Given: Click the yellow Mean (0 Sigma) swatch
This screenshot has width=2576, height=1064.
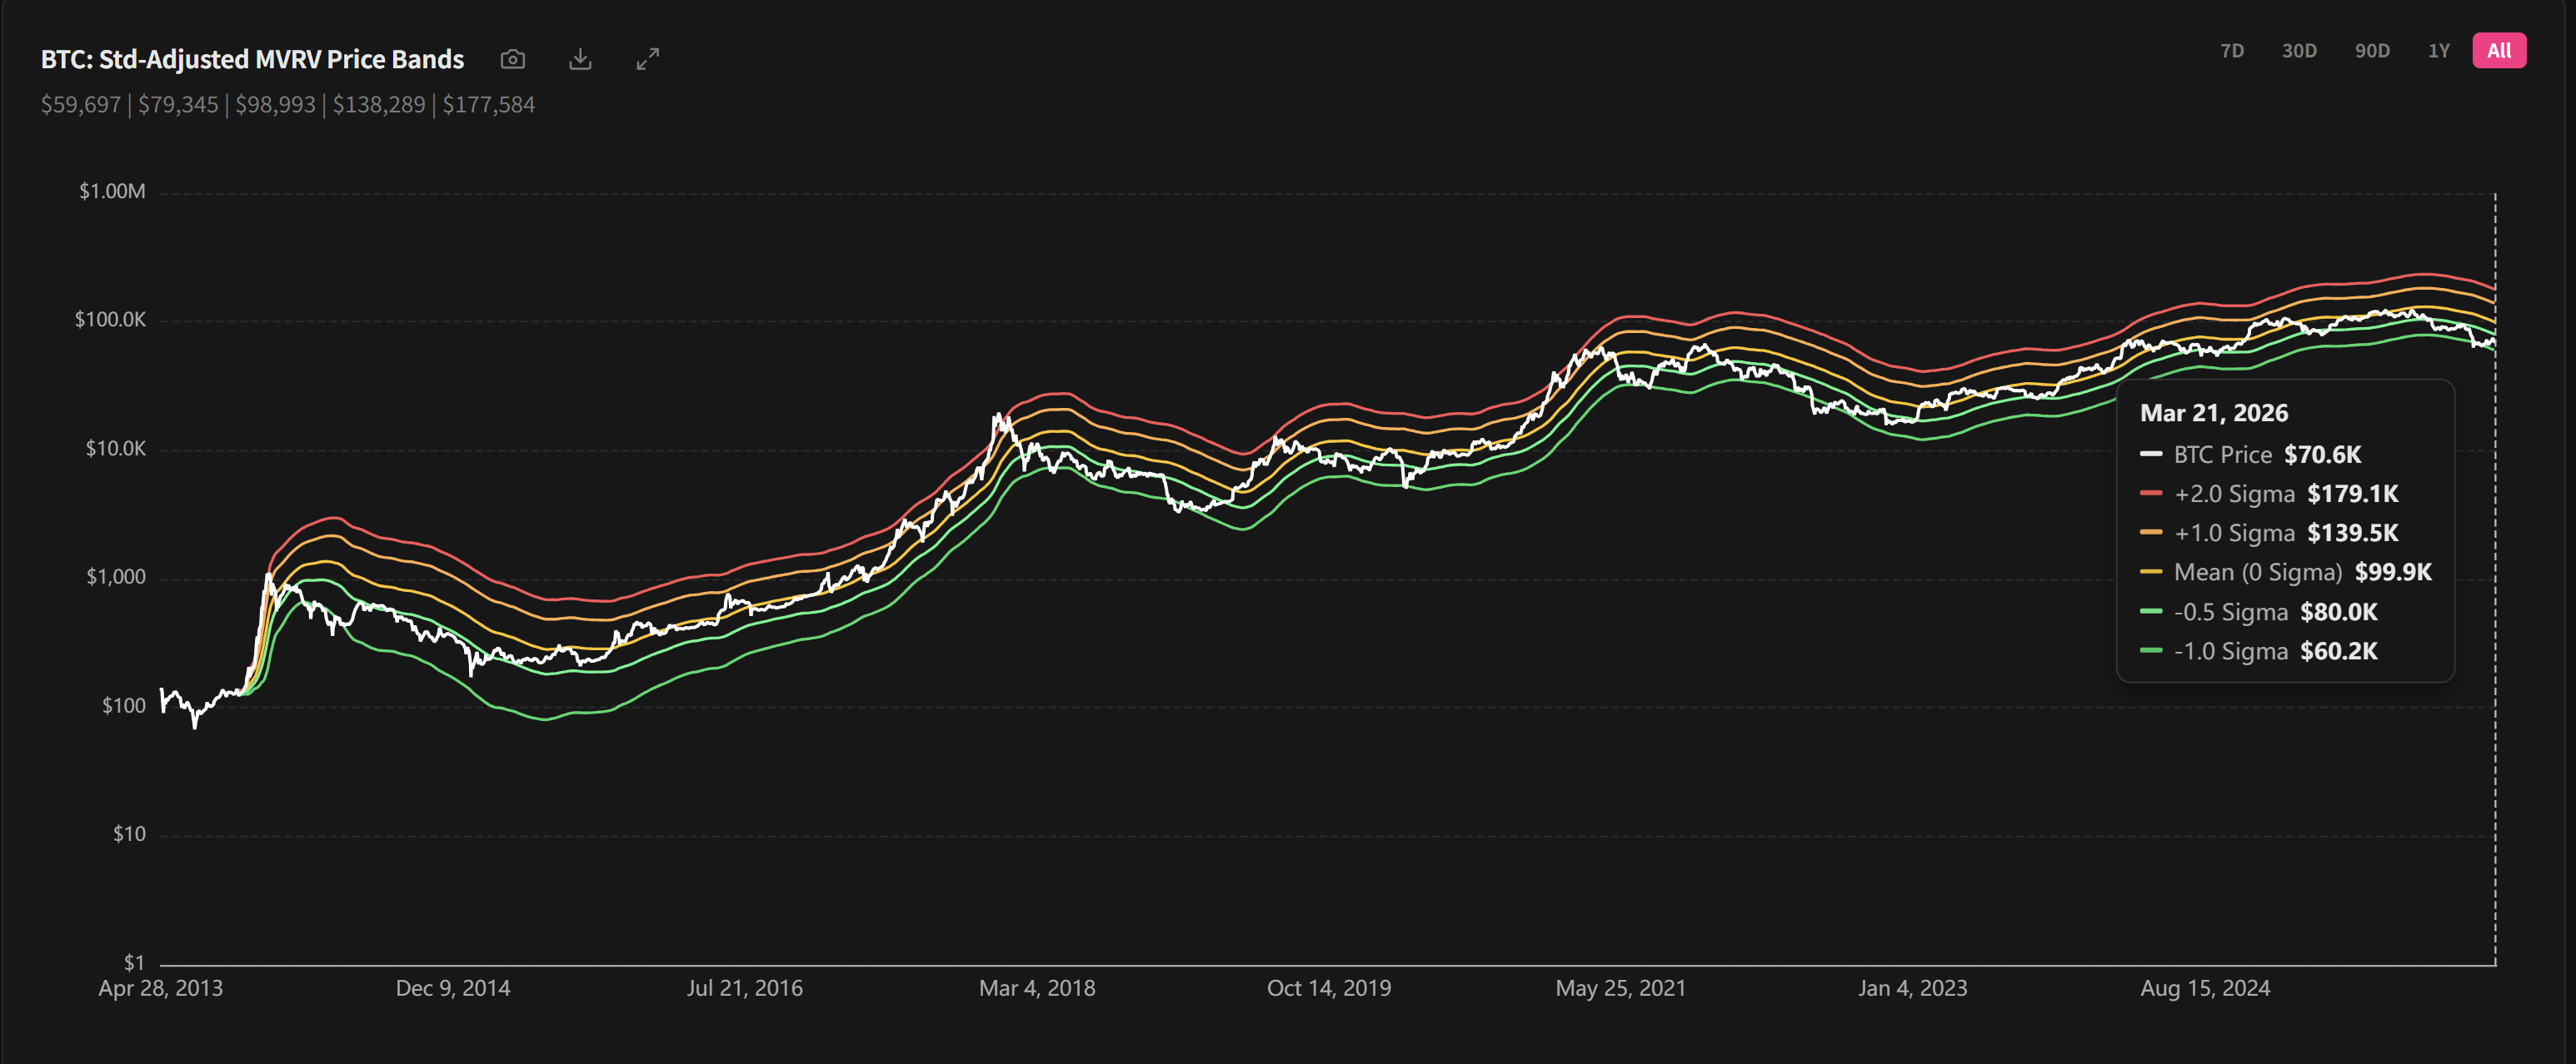Looking at the screenshot, I should coord(2150,573).
